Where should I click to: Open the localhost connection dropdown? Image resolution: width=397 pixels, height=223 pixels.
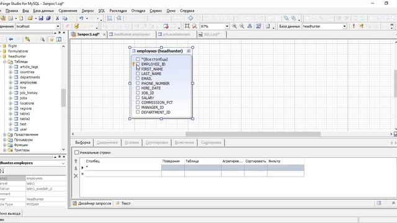click(58, 26)
